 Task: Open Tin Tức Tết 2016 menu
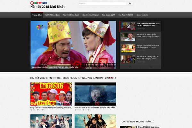[x=126, y=15]
